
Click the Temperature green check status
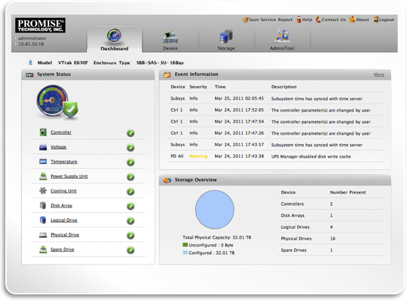click(x=131, y=162)
